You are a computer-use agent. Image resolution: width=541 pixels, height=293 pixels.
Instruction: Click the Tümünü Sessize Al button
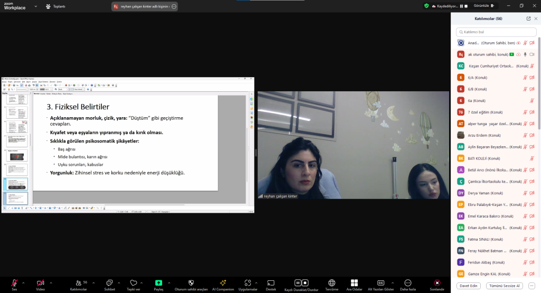click(x=505, y=286)
